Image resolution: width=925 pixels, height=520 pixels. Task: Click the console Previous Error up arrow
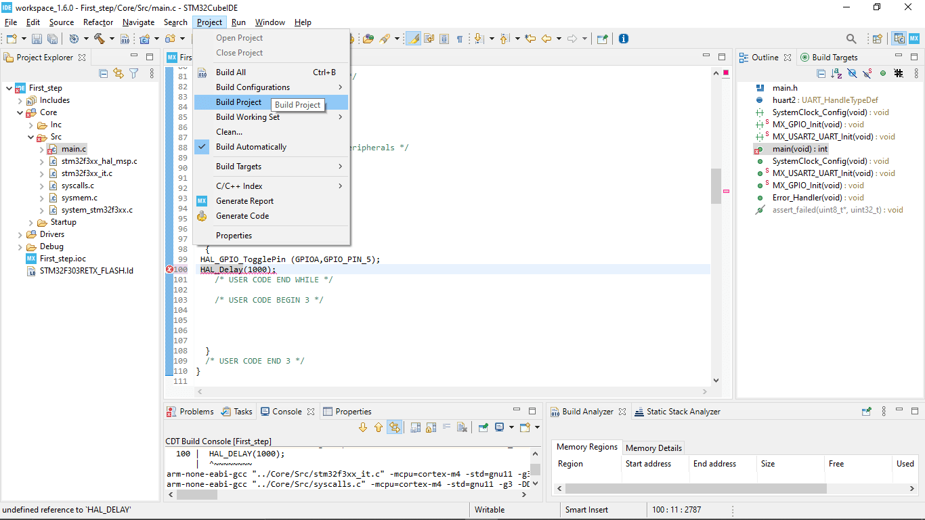[379, 427]
